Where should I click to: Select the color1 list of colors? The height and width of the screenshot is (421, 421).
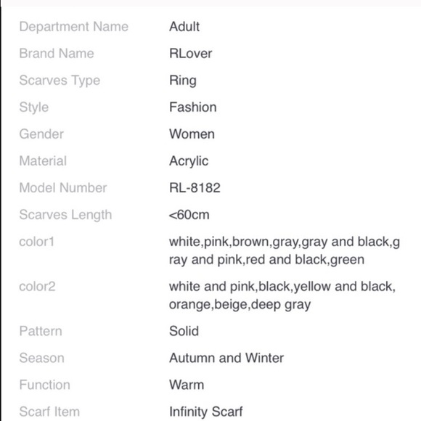tap(285, 250)
